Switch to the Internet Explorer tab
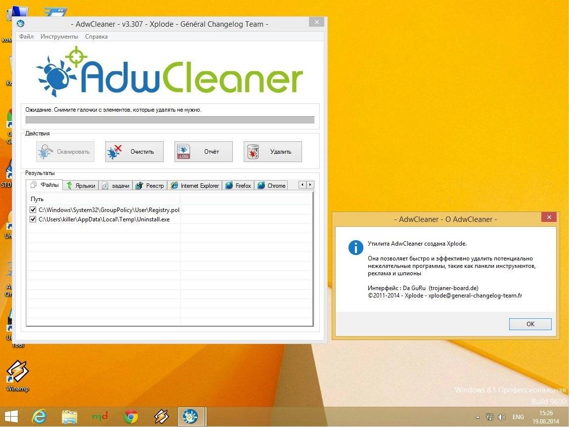The width and height of the screenshot is (569, 427). click(195, 186)
